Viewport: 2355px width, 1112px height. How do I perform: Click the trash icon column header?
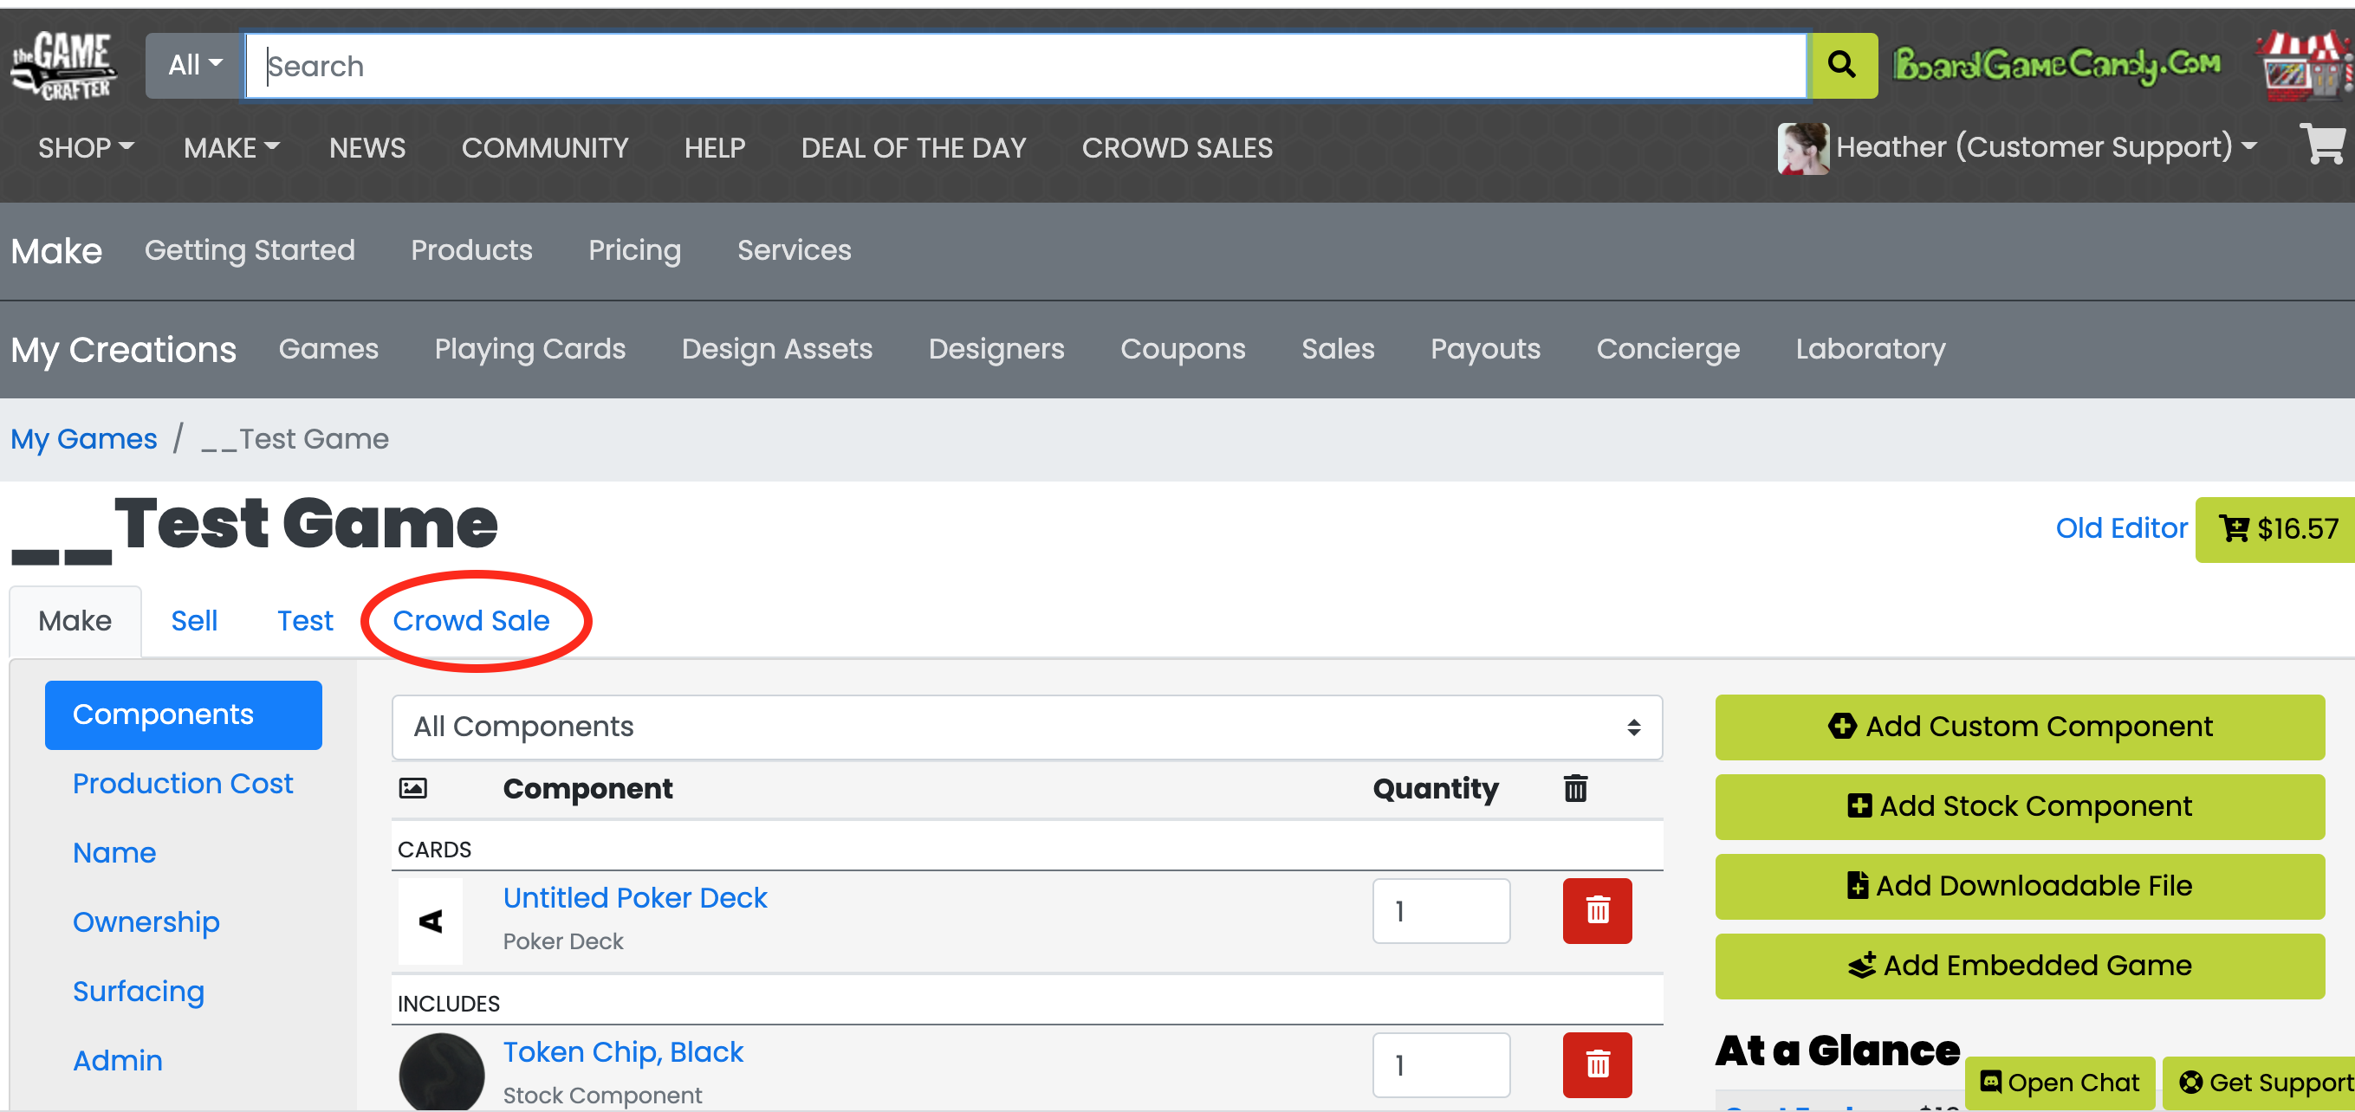pyautogui.click(x=1574, y=787)
